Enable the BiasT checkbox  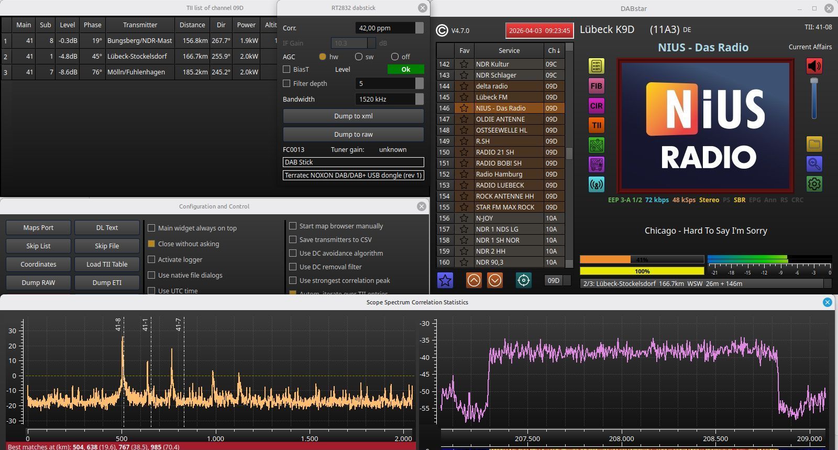286,69
